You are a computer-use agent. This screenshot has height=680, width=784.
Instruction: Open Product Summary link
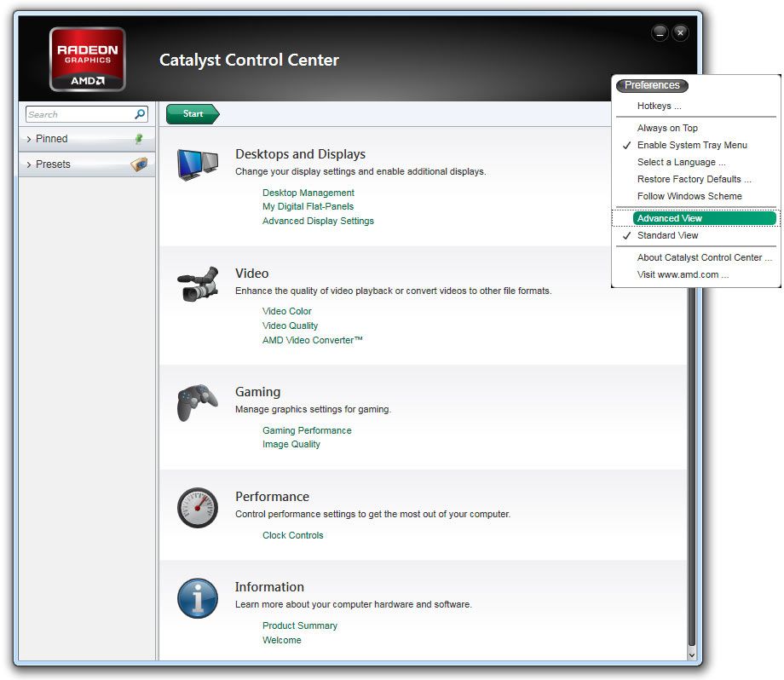(x=300, y=626)
